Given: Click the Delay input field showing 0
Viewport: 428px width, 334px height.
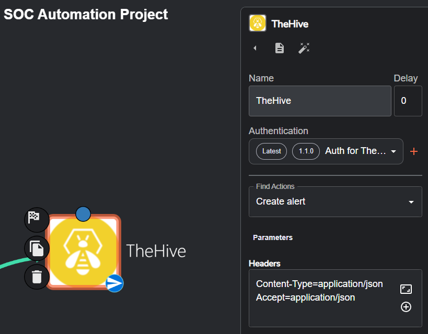Looking at the screenshot, I should tap(408, 101).
